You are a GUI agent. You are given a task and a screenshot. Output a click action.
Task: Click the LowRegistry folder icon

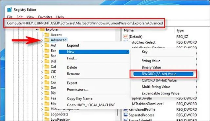tap(47, 119)
